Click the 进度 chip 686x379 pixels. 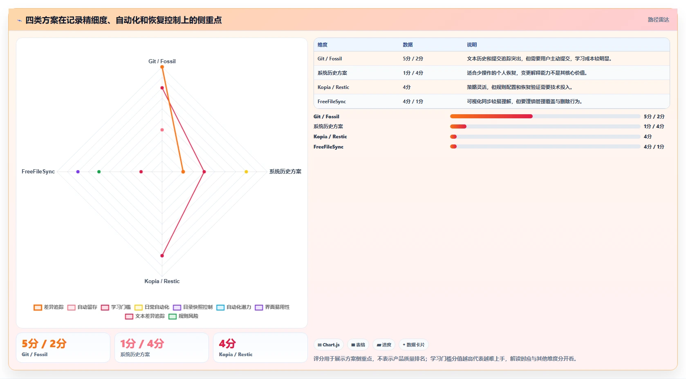click(384, 345)
